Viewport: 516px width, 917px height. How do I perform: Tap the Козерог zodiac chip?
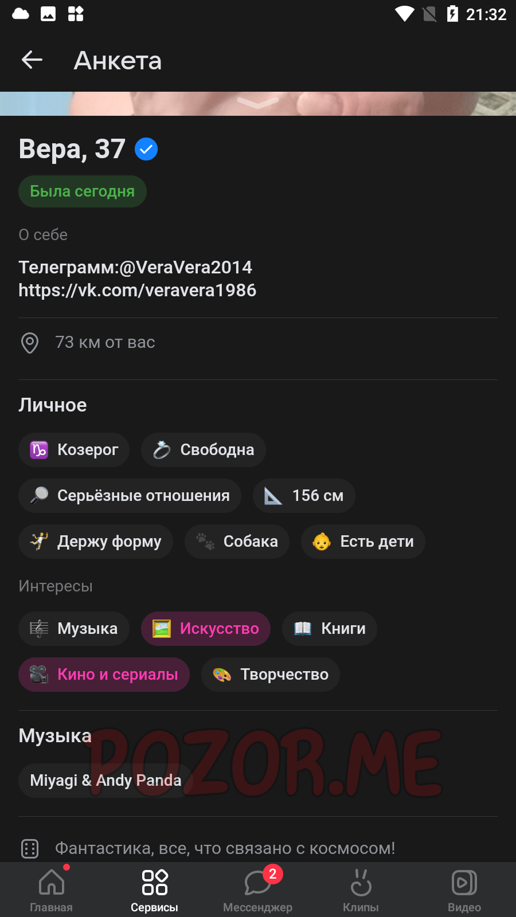coord(74,450)
